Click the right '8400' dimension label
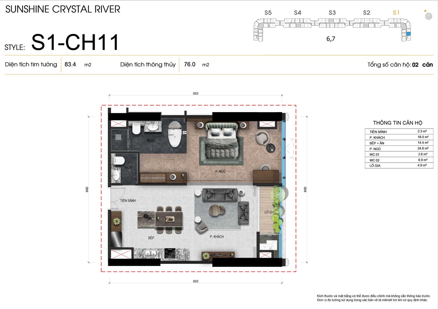This screenshot has width=438, height=309. (305, 189)
